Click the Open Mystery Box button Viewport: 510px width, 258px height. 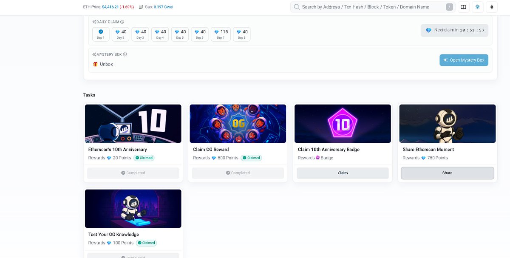[464, 60]
